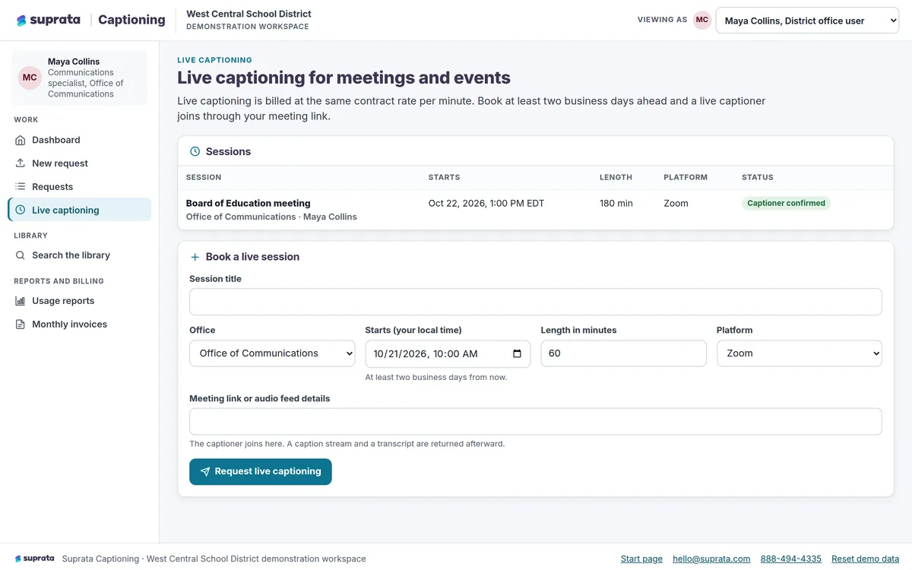The width and height of the screenshot is (912, 570).
Task: Click the Oct 22, 2026, 1:00 PM EDT start time
Action: [486, 203]
